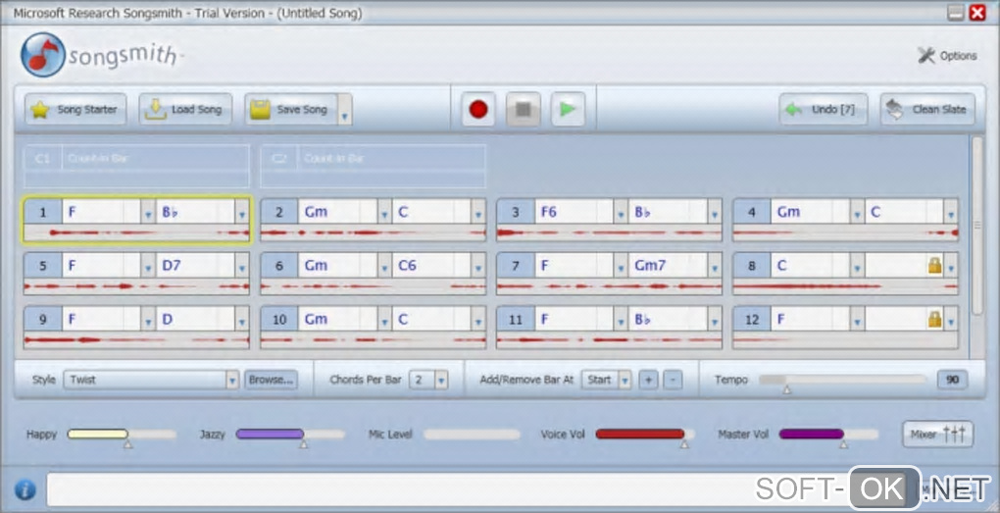Click the C1 Count-In Bar
1000x513 pixels.
click(x=136, y=166)
